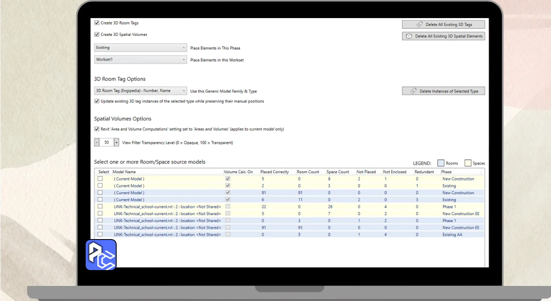Expand the Workset1 dropdown
551x301 pixels.
click(140, 60)
